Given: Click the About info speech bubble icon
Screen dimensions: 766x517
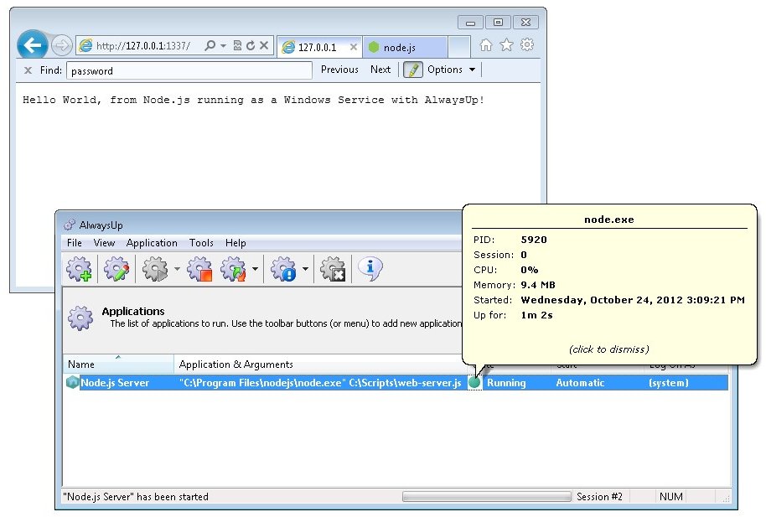Looking at the screenshot, I should click(x=370, y=269).
